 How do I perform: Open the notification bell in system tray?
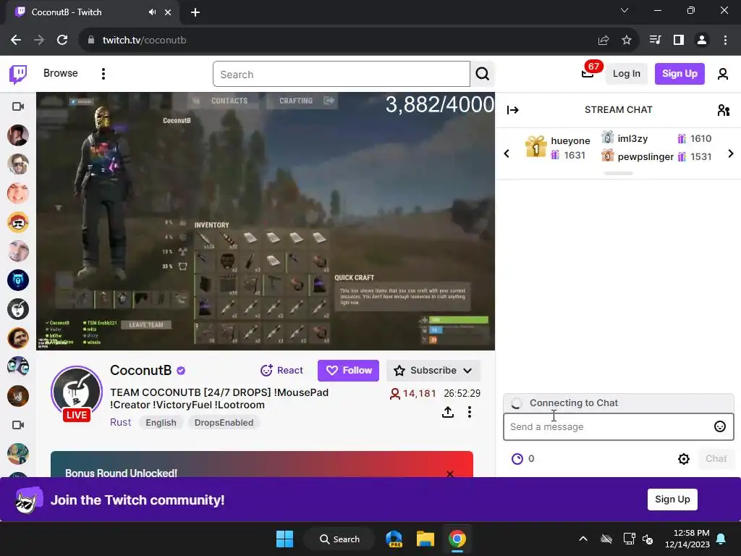tap(721, 539)
